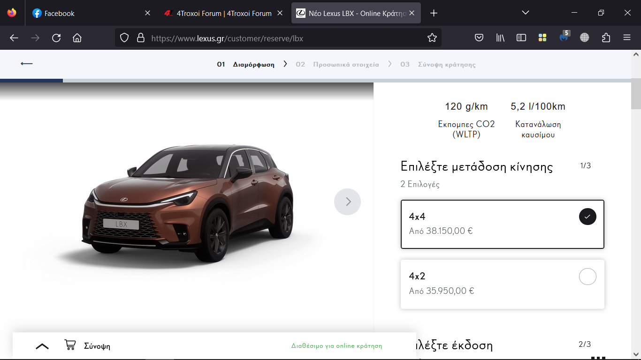
Task: Open a new browser tab
Action: 434,13
